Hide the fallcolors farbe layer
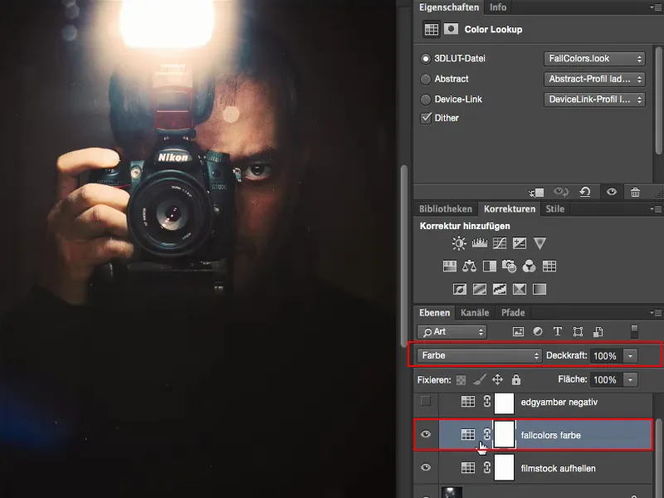This screenshot has height=498, width=664. pos(426,434)
